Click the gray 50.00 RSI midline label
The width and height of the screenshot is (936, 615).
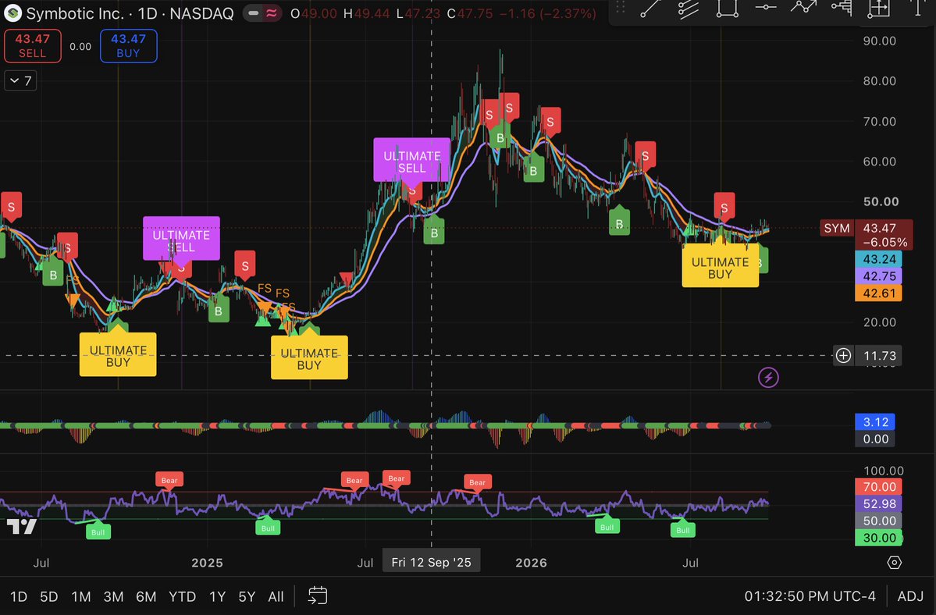click(x=879, y=521)
